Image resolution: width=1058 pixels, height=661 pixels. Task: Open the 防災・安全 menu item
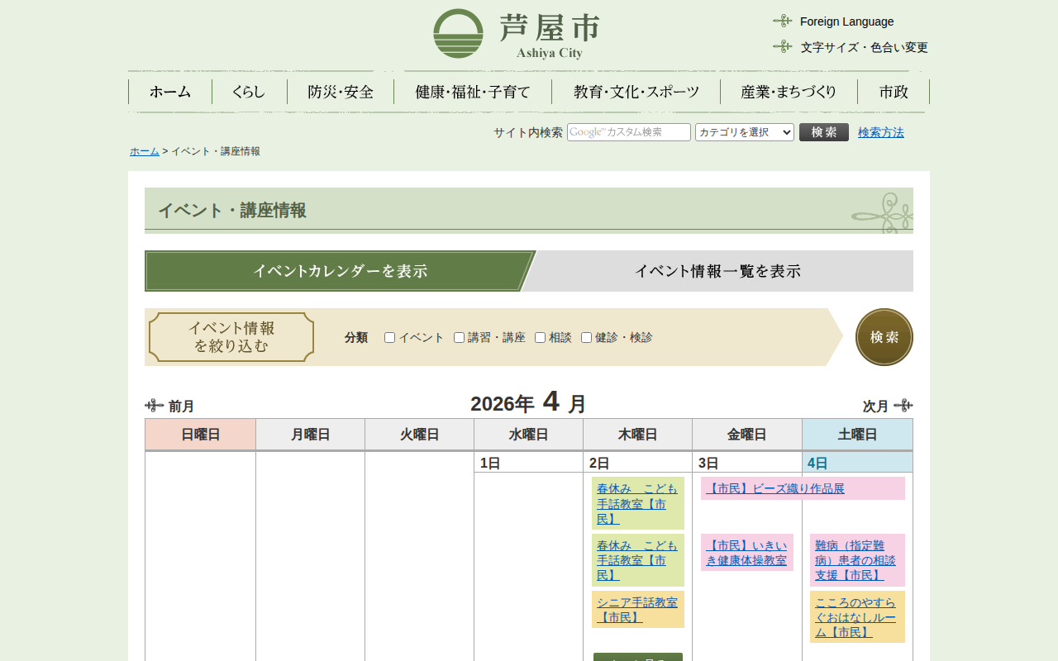[x=341, y=92]
